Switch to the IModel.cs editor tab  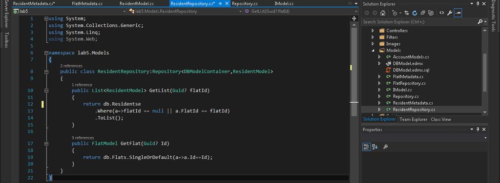(x=284, y=3)
